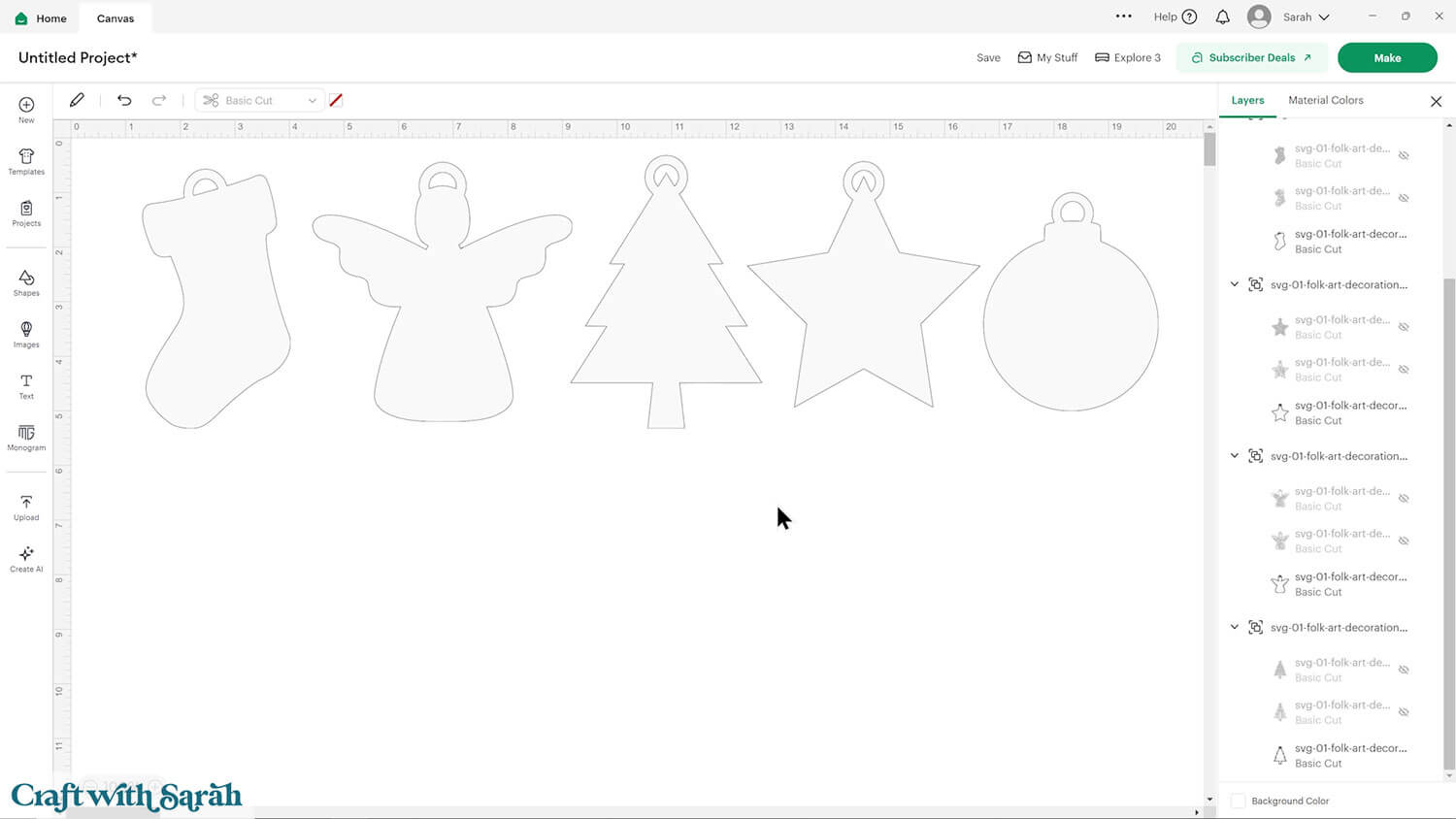The width and height of the screenshot is (1456, 819).
Task: Click the angel group icon in Layers
Action: 1255,456
